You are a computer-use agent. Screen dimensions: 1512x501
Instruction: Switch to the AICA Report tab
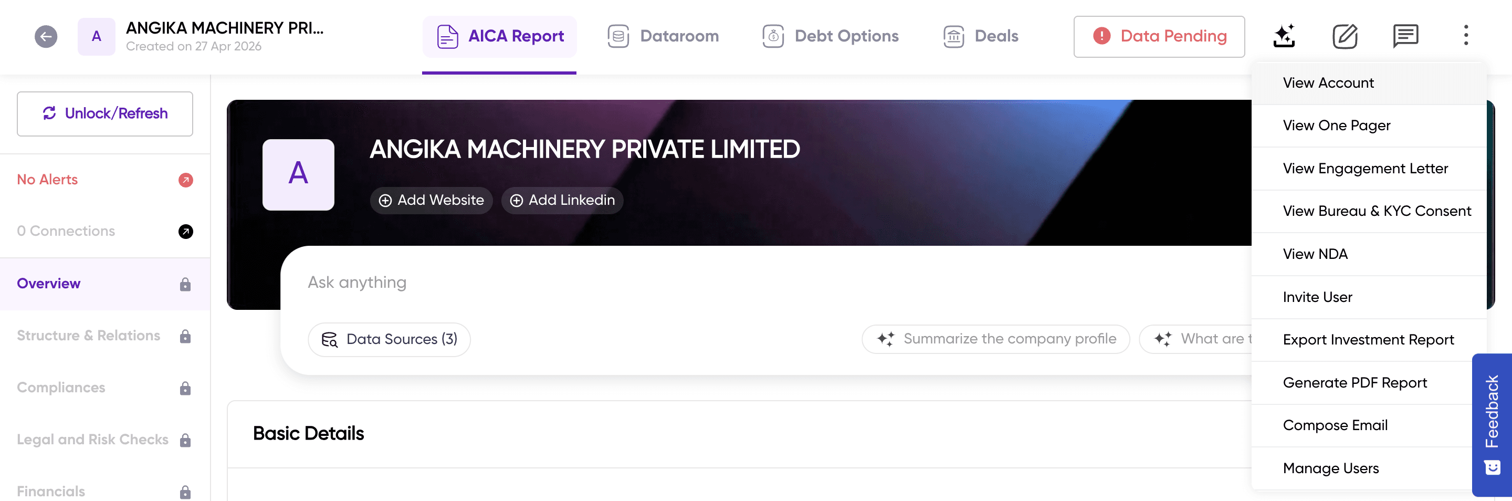[499, 36]
